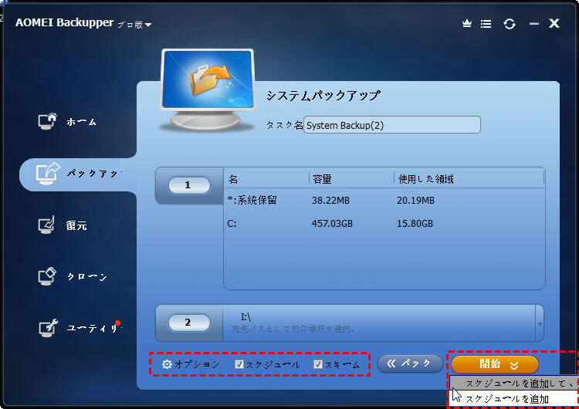Click the Backup arrow icon in sidebar
Viewport: 579px width, 409px height.
click(48, 174)
